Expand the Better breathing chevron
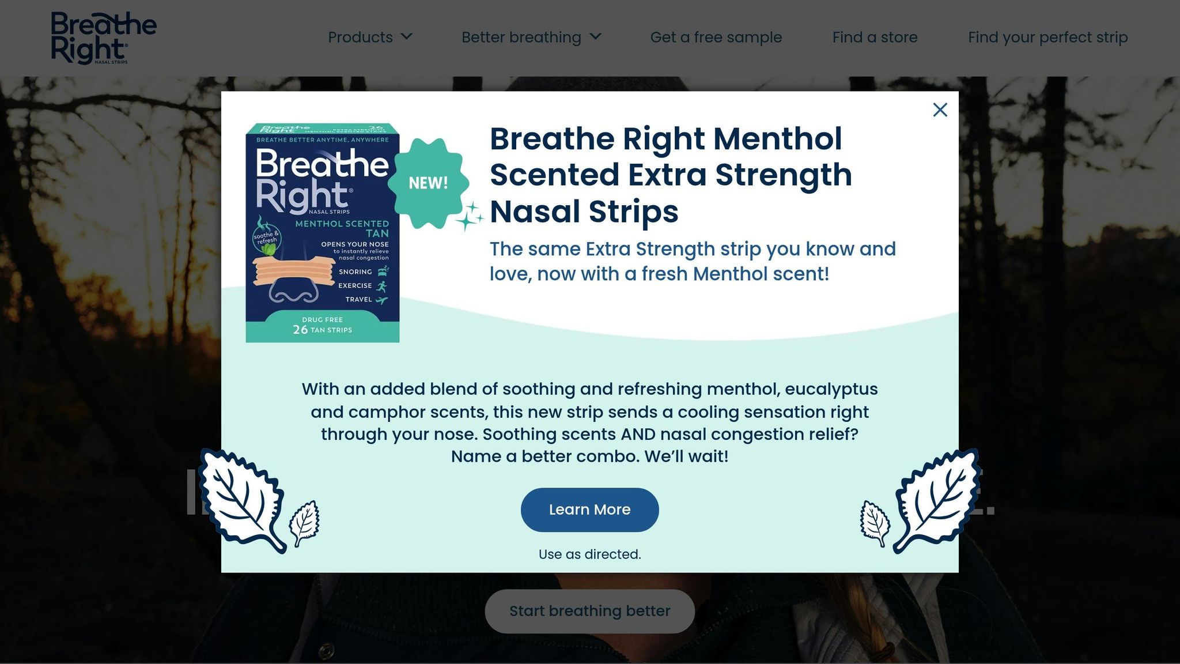Screen dimensions: 1180x664 [x=596, y=36]
